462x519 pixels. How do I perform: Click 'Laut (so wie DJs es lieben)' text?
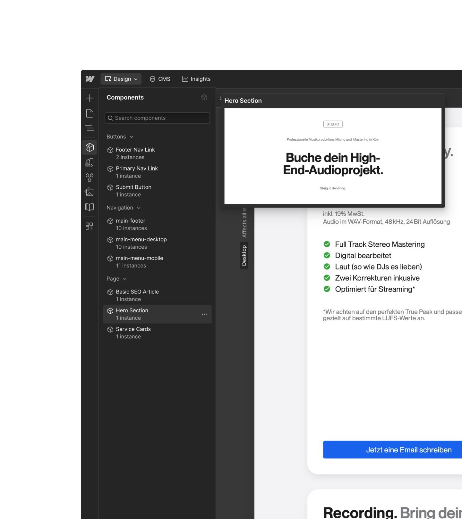(379, 267)
